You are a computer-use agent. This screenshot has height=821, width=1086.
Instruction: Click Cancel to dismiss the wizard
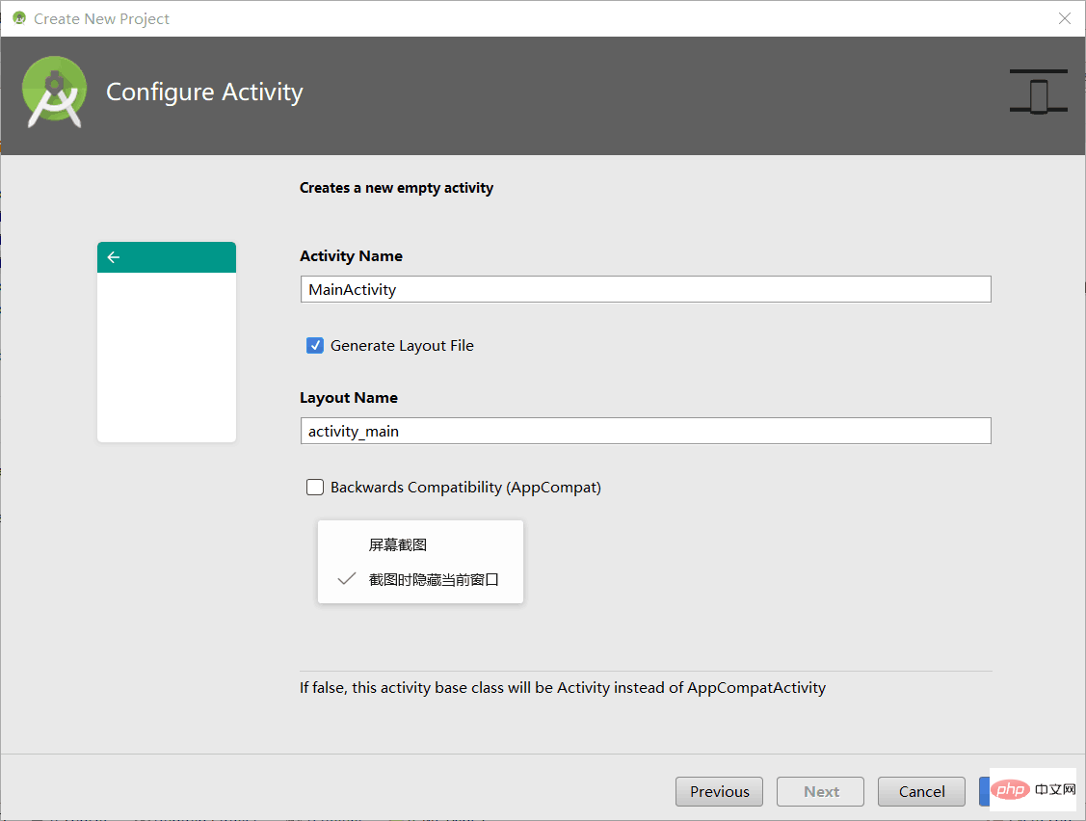[920, 791]
